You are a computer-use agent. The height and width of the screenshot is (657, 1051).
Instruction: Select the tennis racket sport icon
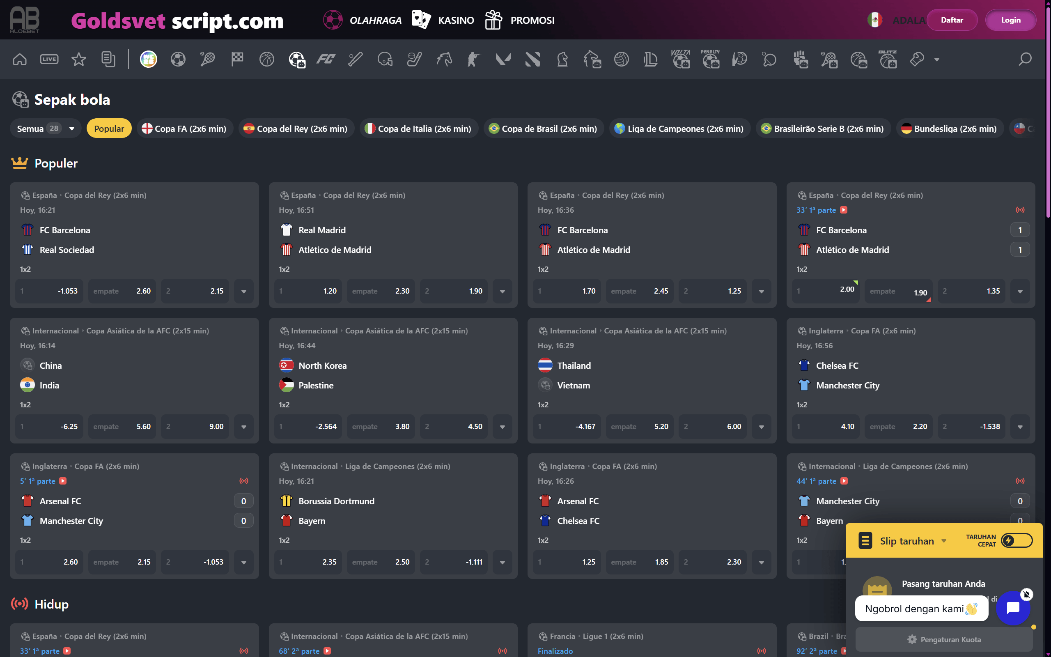point(208,59)
